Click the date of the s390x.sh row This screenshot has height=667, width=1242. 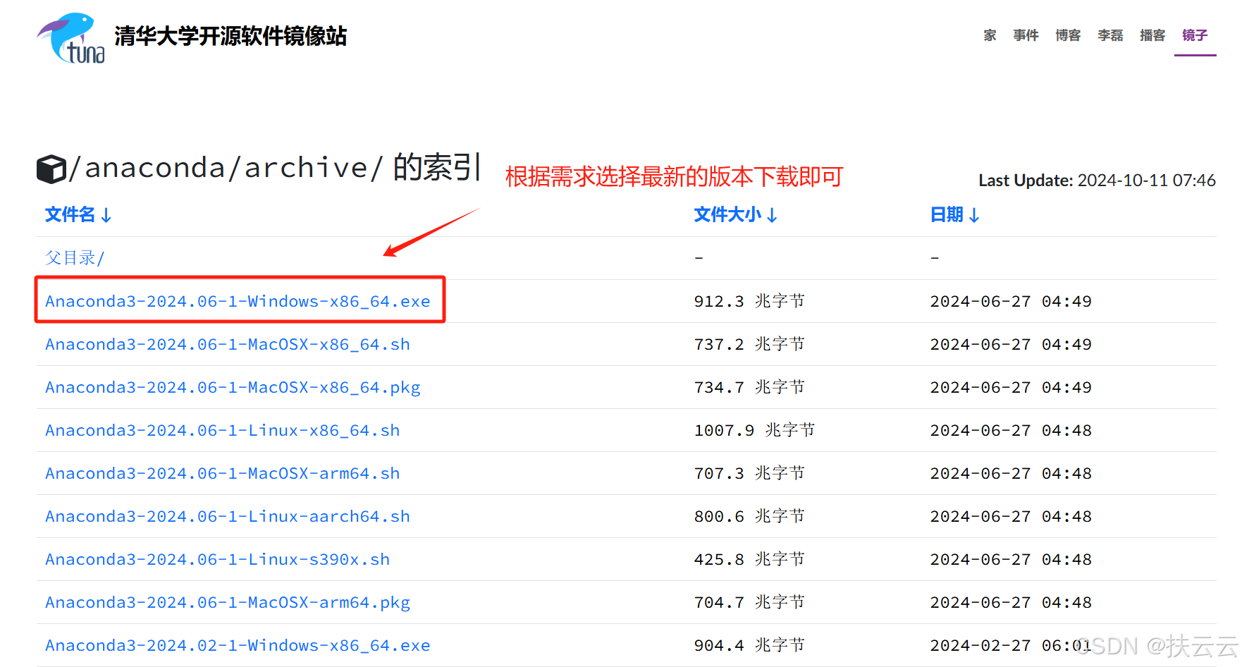pos(1011,560)
